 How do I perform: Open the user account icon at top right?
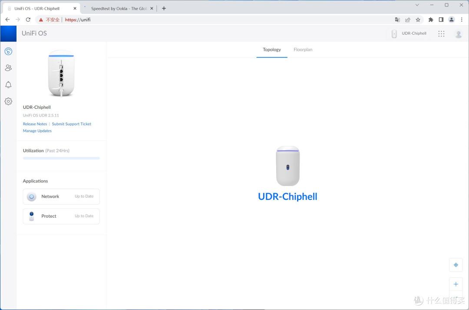pos(459,33)
